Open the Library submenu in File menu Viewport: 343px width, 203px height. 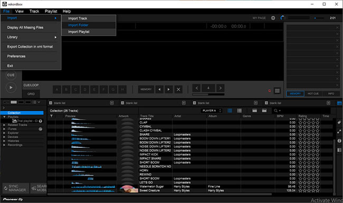click(31, 37)
